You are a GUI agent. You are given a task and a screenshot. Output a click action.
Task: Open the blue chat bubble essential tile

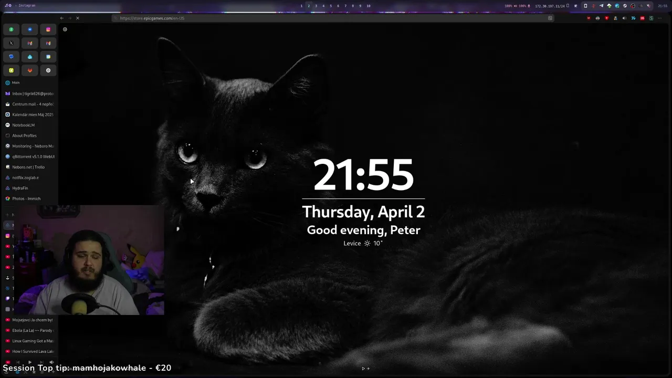pyautogui.click(x=11, y=57)
